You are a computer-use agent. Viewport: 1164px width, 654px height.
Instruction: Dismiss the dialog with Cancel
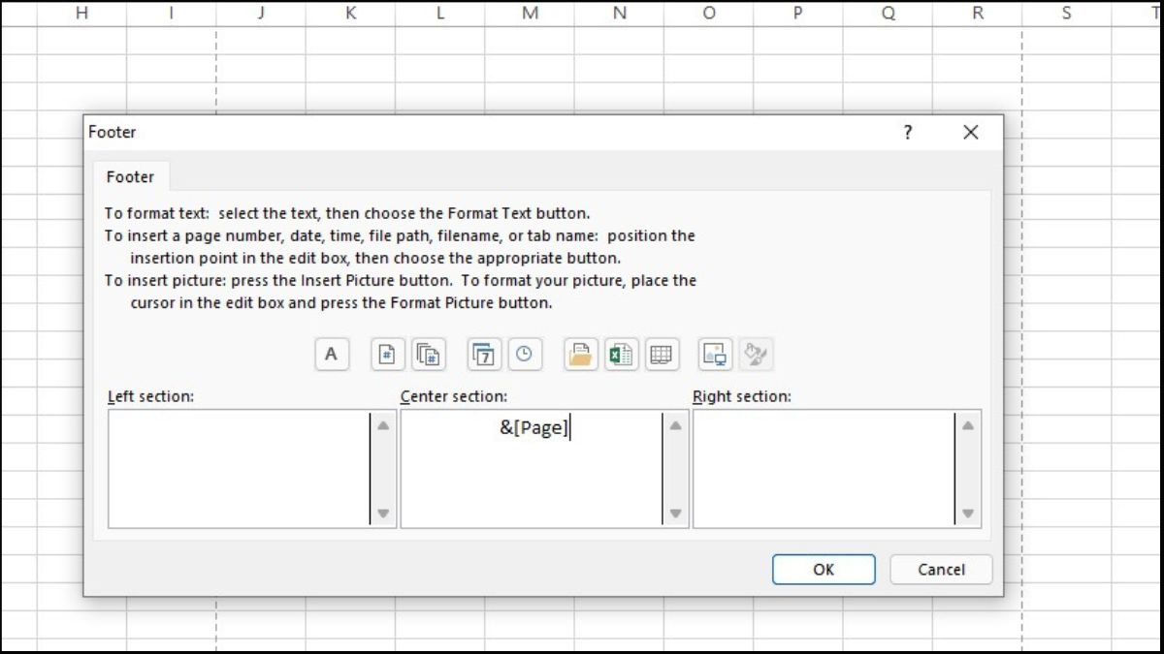pos(940,569)
